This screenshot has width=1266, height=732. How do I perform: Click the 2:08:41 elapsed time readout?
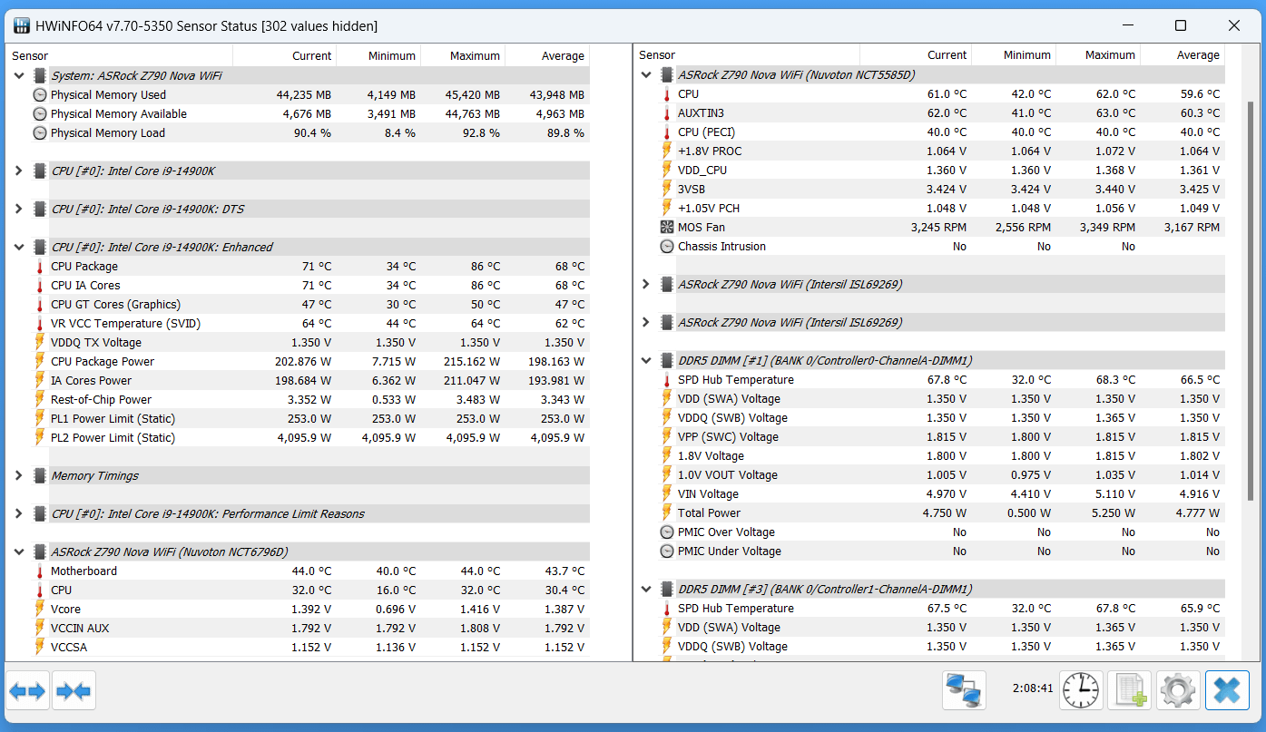(1033, 688)
